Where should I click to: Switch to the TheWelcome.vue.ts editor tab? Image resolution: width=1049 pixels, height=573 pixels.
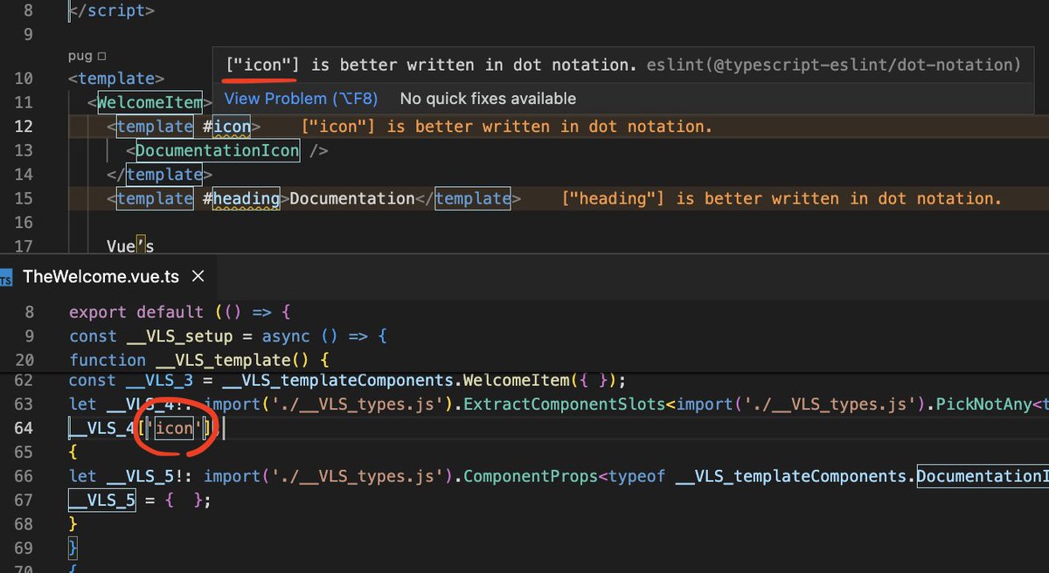tap(101, 277)
